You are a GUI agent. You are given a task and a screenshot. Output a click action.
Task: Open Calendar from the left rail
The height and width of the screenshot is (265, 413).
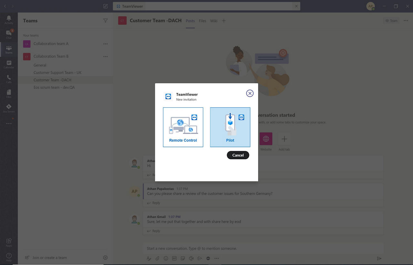pos(9,64)
